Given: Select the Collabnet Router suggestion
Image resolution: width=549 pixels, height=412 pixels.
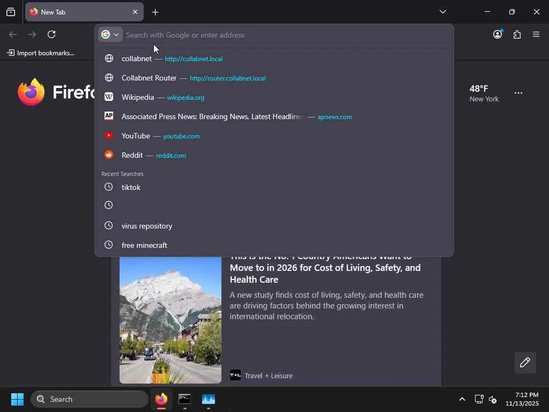Looking at the screenshot, I should tap(274, 78).
